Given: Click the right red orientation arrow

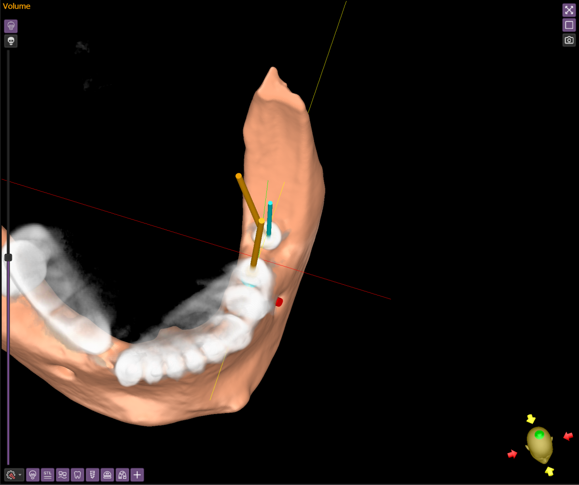Looking at the screenshot, I should pos(568,436).
